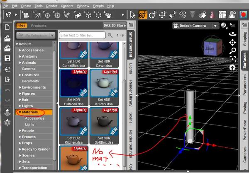Click the Open file folder icon
The image size is (249, 173).
(7, 38)
